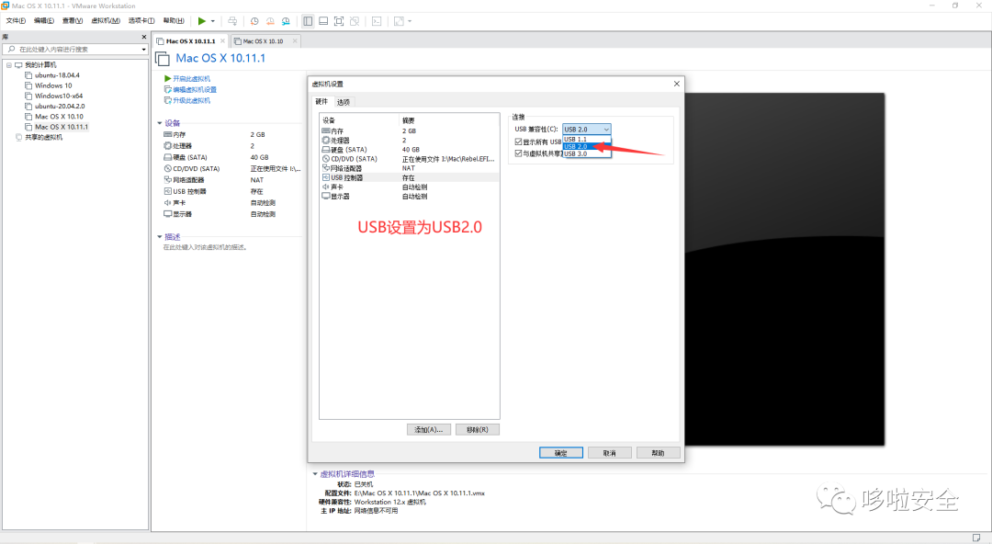Open the 文件 menu
992x544 pixels.
coord(16,21)
